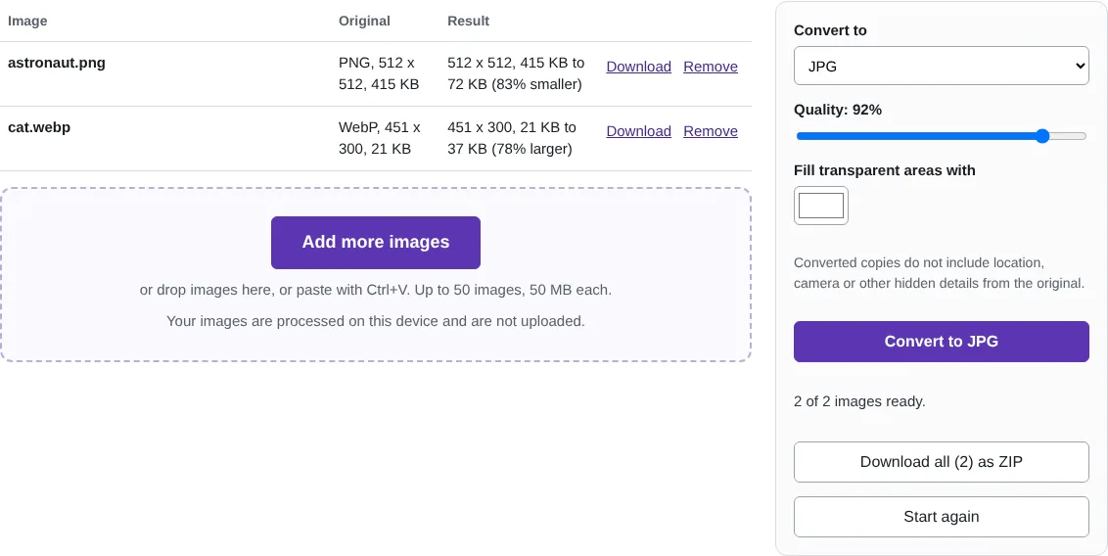The image size is (1108, 556).
Task: Select the cat.webp file name
Action: 39,128
